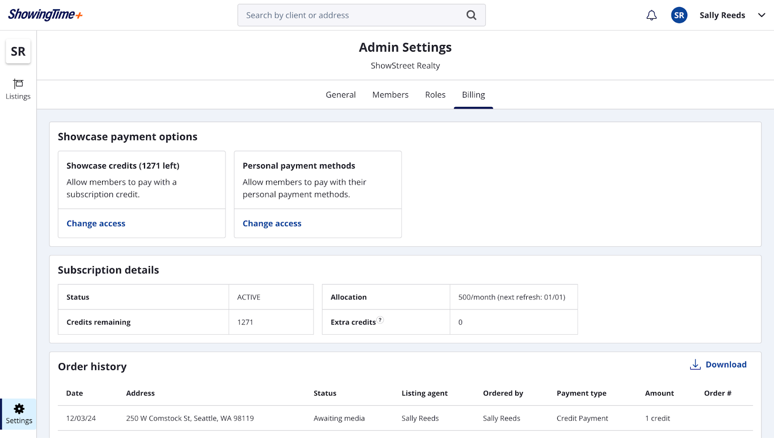The image size is (774, 438).
Task: Change access for Showcase credits
Action: [x=96, y=224]
